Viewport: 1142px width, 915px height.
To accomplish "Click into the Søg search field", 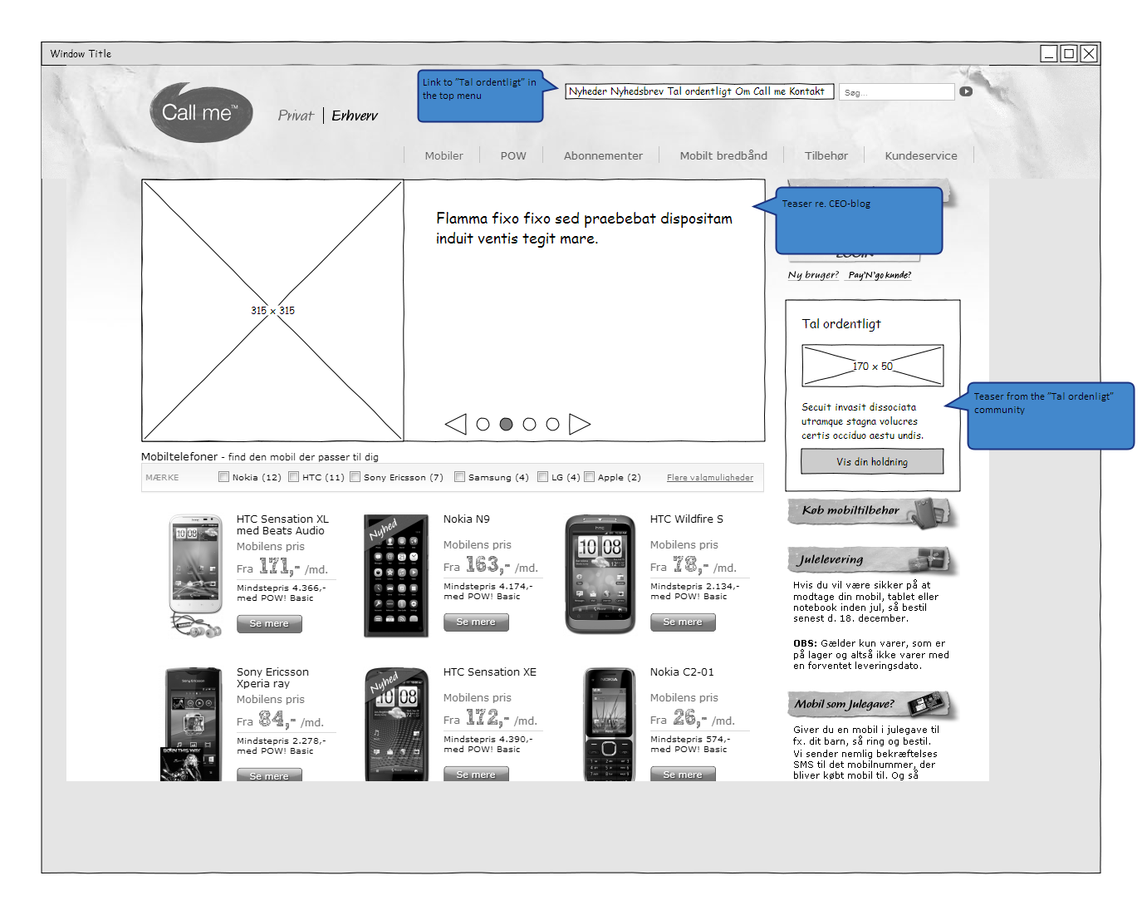I will coord(896,92).
